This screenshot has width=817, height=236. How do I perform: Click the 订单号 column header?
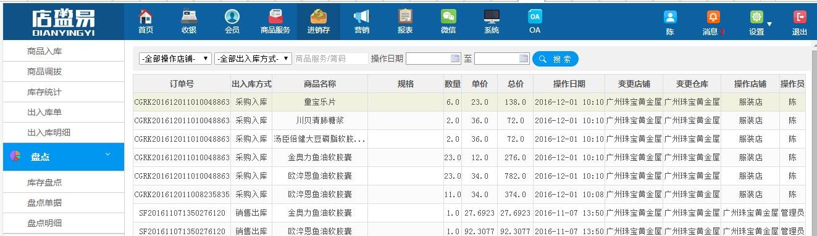182,84
